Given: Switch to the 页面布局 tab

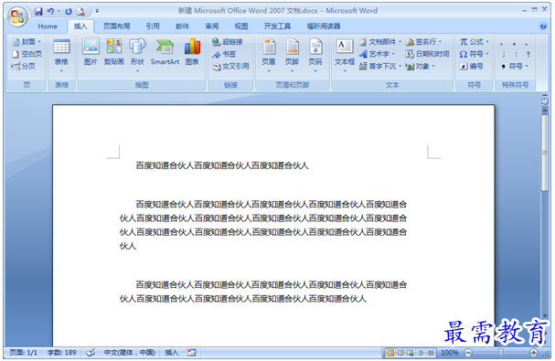Looking at the screenshot, I should coord(116,27).
